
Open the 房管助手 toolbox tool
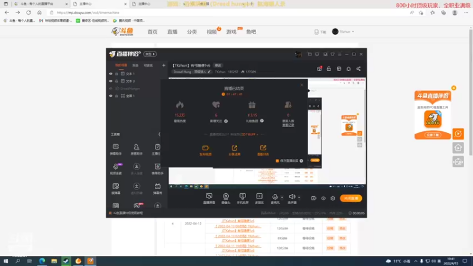tap(137, 150)
